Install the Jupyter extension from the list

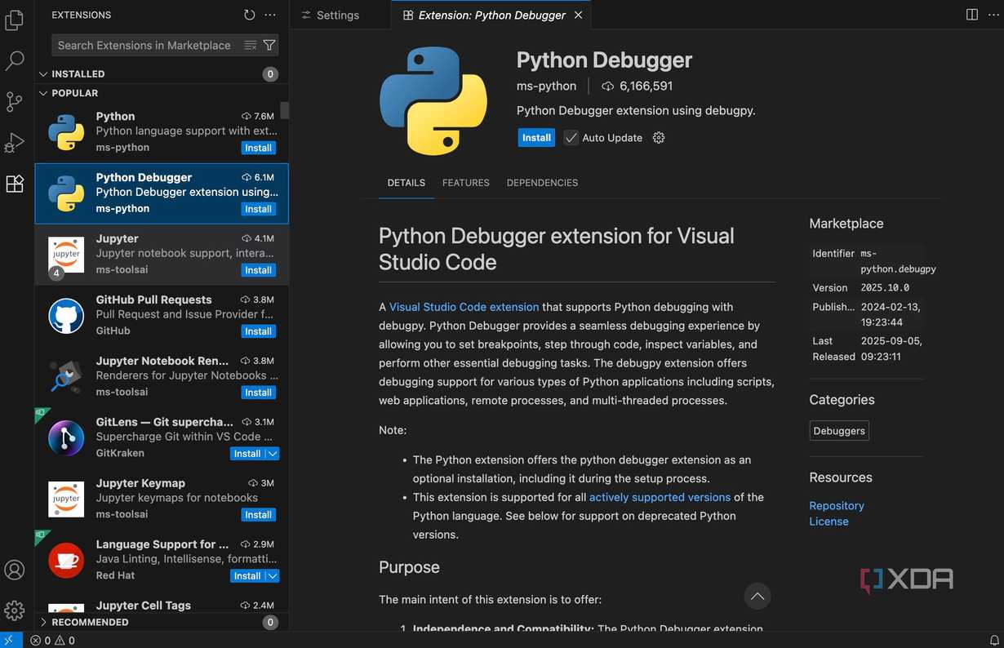pyautogui.click(x=259, y=270)
